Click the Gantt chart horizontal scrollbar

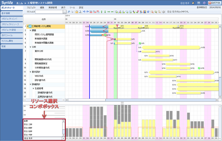point(142,100)
